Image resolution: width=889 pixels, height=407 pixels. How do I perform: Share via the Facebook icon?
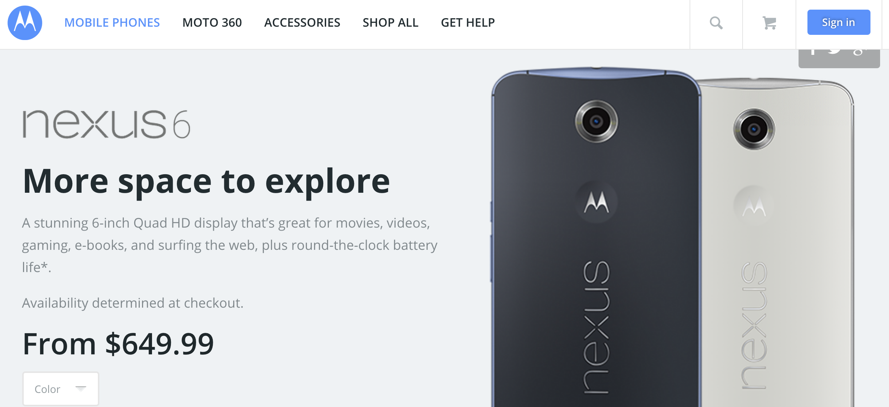pos(813,52)
